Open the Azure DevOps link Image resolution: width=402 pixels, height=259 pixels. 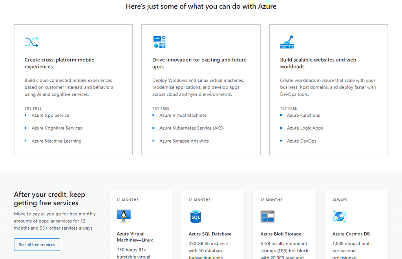pos(301,141)
